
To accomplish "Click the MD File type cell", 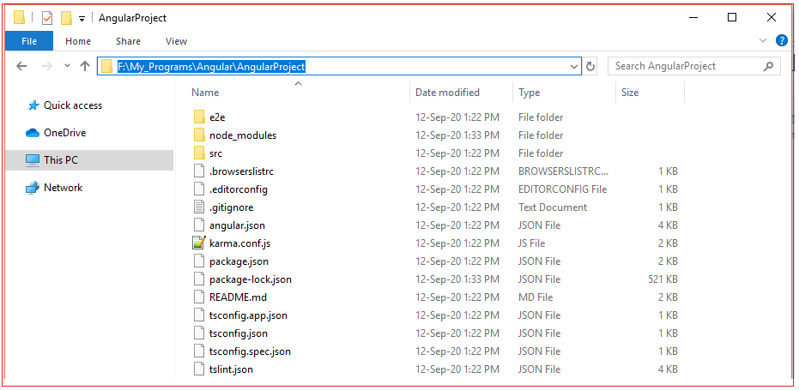I will pyautogui.click(x=536, y=297).
